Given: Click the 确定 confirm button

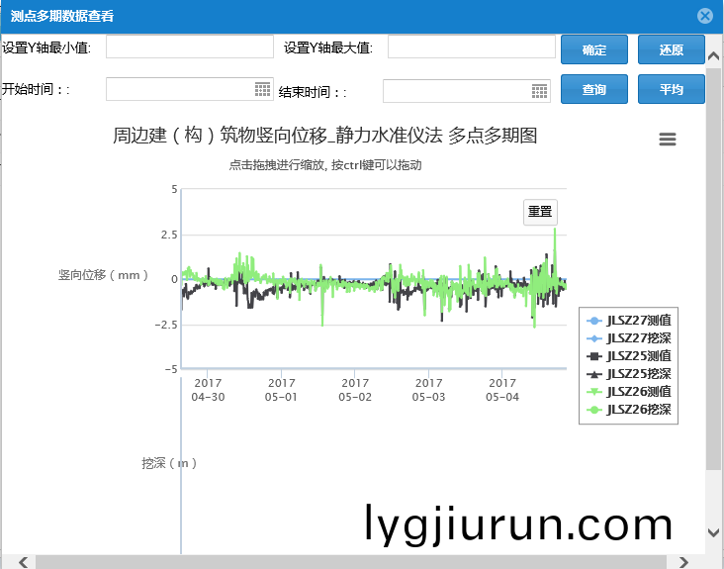Looking at the screenshot, I should pyautogui.click(x=594, y=49).
